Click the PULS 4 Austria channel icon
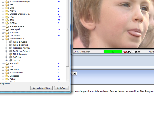The image size is (154, 116). [x=11, y=54]
